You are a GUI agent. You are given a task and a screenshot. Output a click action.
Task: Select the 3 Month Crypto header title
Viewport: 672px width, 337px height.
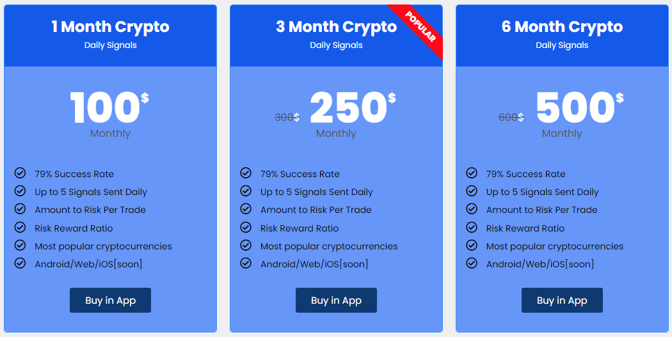point(336,27)
